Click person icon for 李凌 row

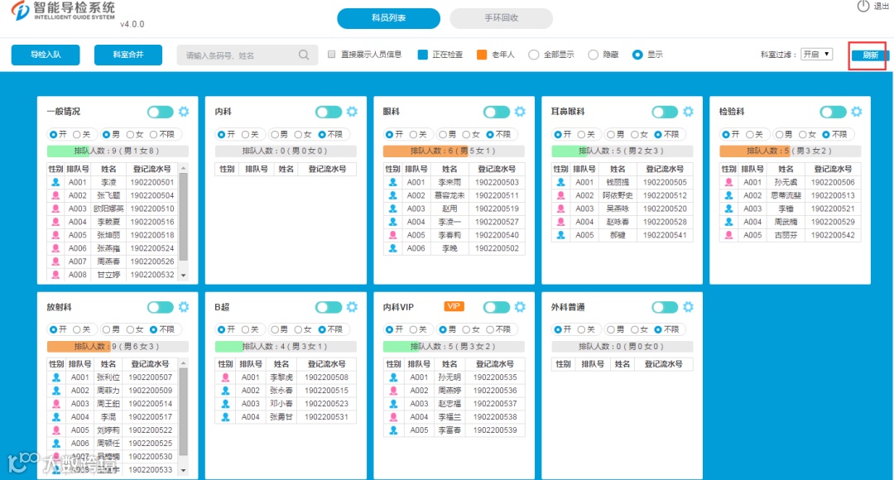[55, 182]
